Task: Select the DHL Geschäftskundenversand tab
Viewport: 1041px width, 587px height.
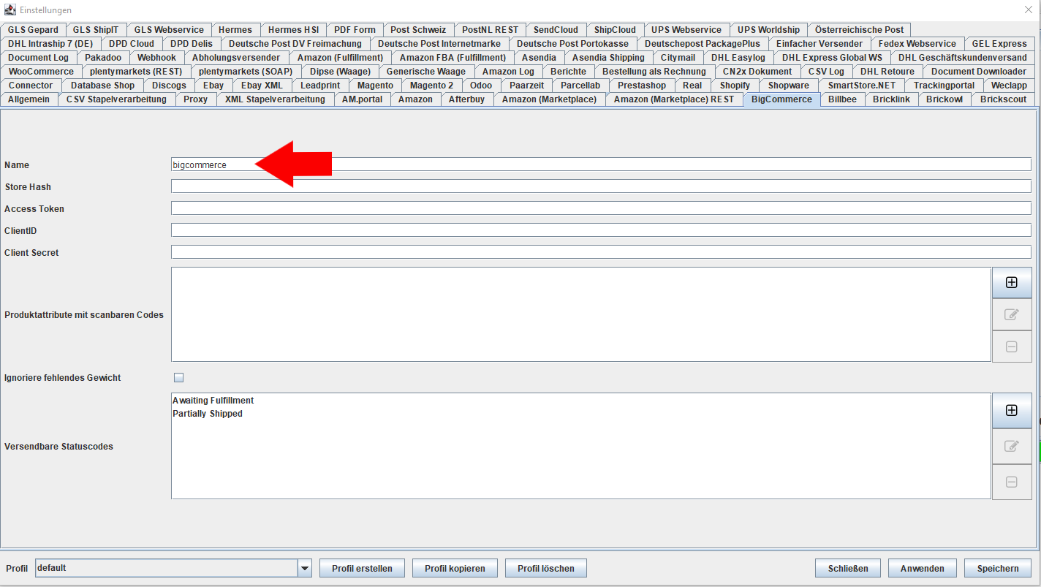Action: click(963, 58)
